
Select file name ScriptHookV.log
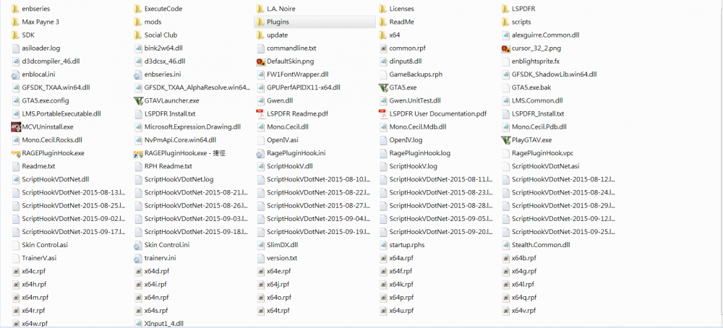pos(413,166)
